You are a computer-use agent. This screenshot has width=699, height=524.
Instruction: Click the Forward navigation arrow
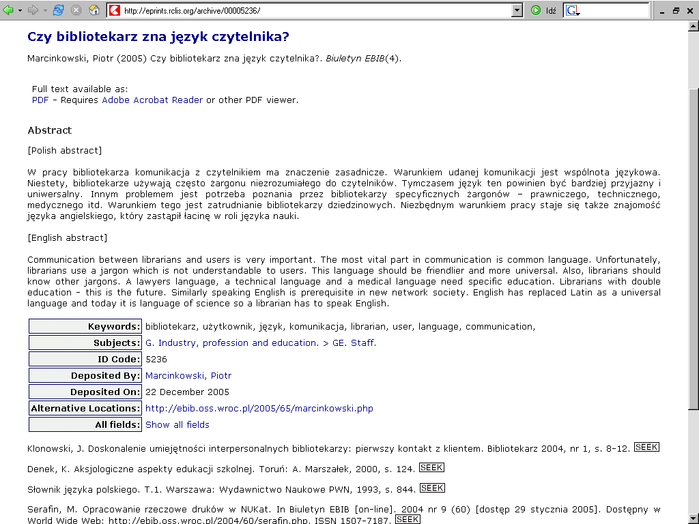point(32,10)
